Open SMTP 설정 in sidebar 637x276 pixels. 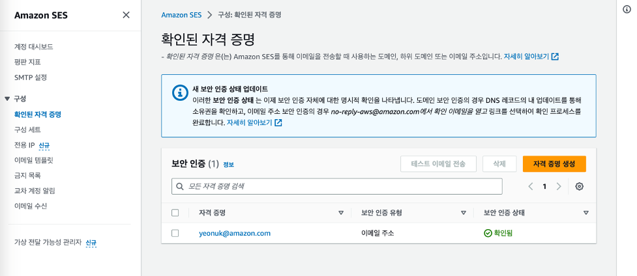[31, 77]
